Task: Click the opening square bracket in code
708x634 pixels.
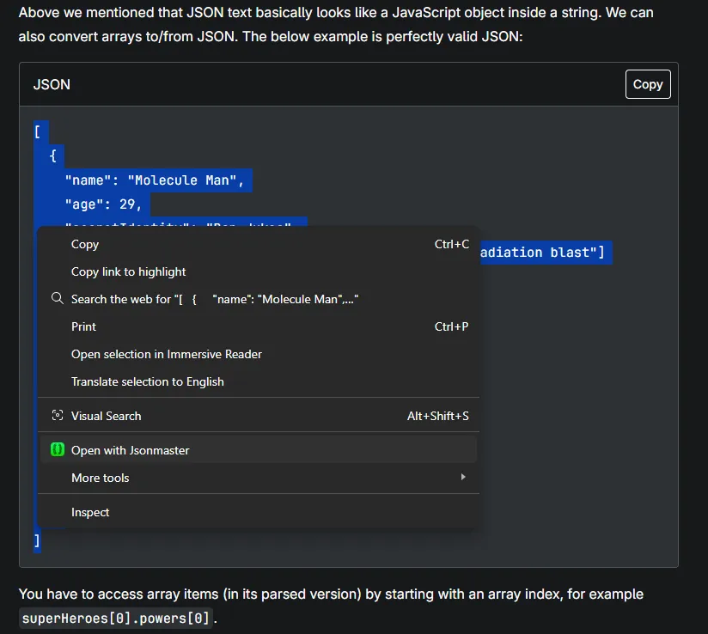Action: pos(37,132)
